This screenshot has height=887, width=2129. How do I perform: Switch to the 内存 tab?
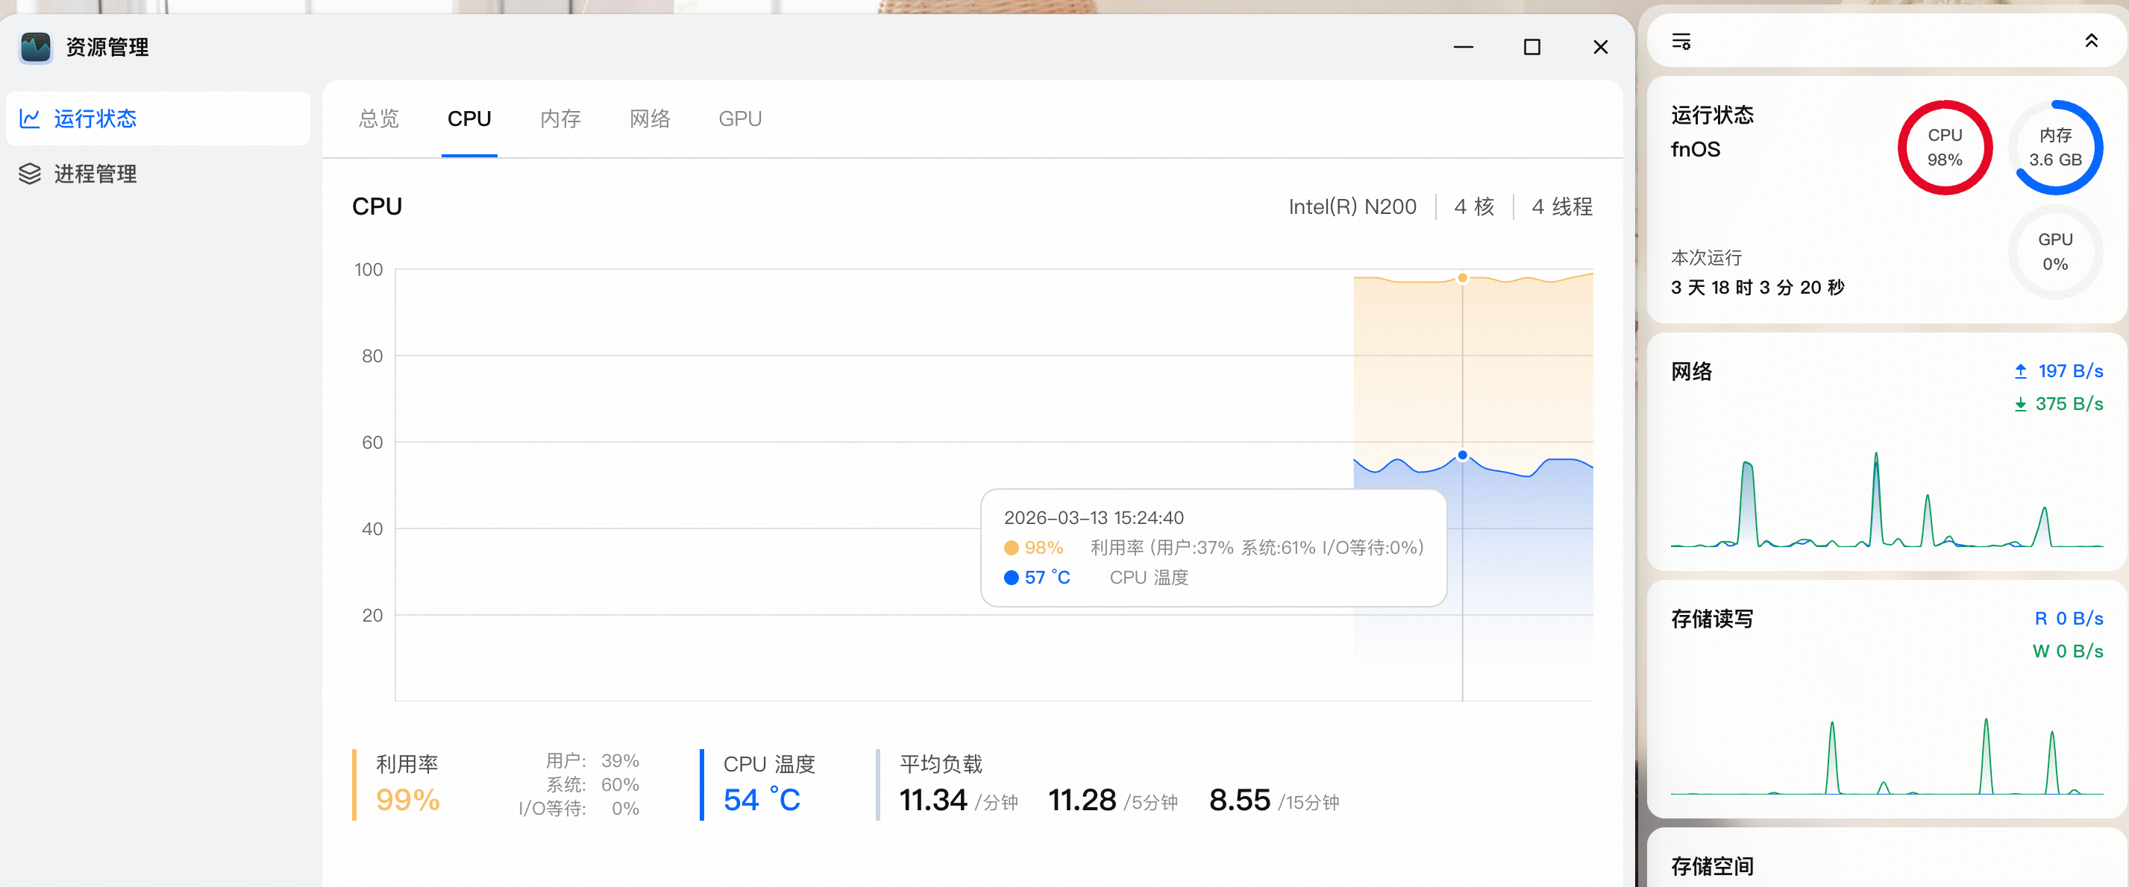[x=560, y=119]
